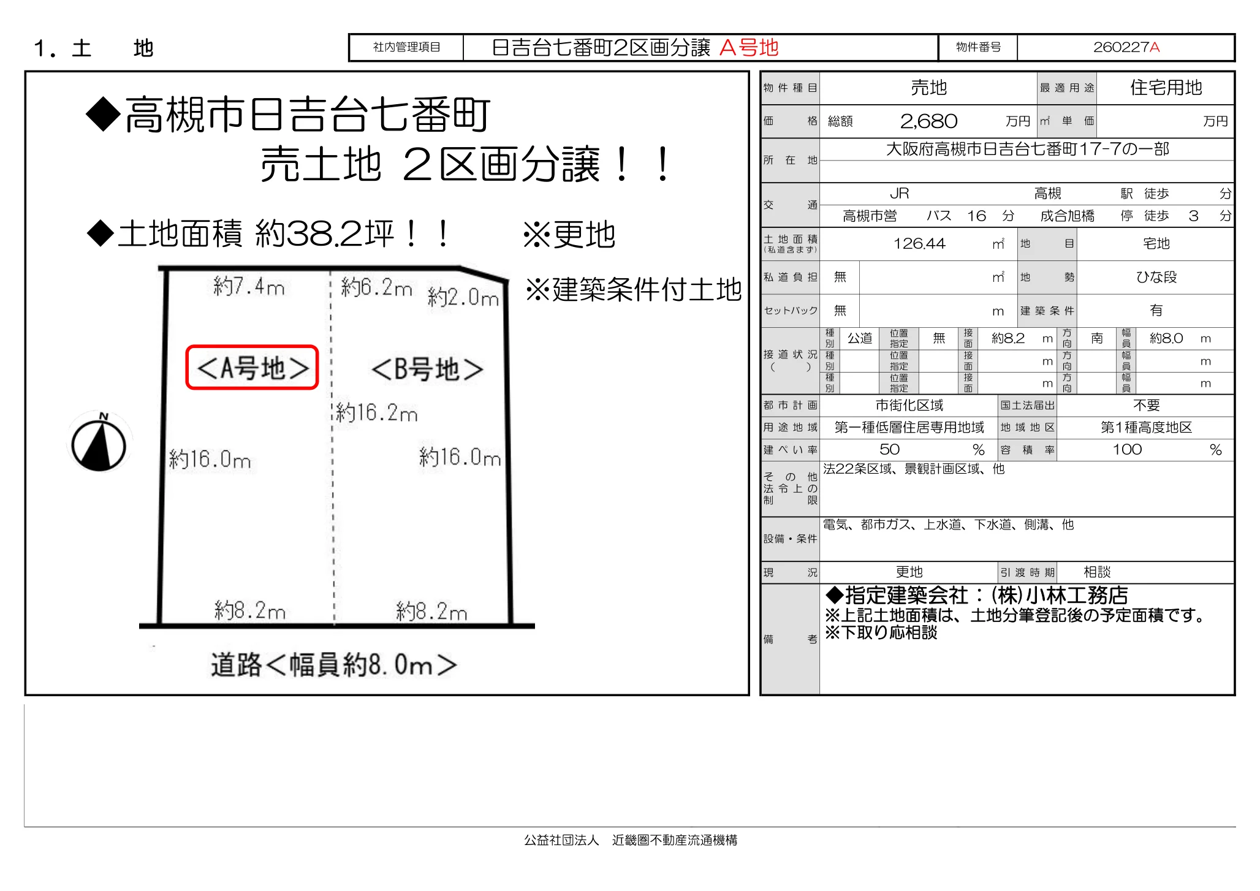Click the ※下取り応相談 remark
This screenshot has width=1260, height=891.
point(881,632)
